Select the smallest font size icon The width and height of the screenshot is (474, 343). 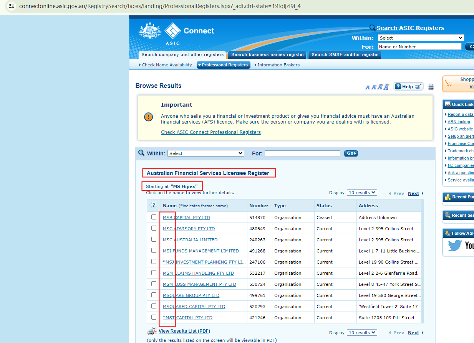pos(367,87)
